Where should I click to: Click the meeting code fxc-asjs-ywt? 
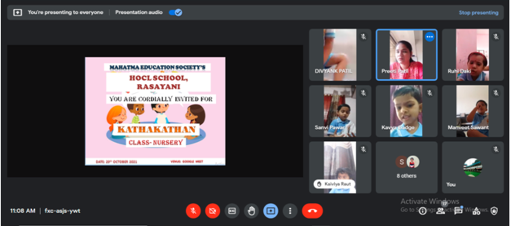point(62,211)
